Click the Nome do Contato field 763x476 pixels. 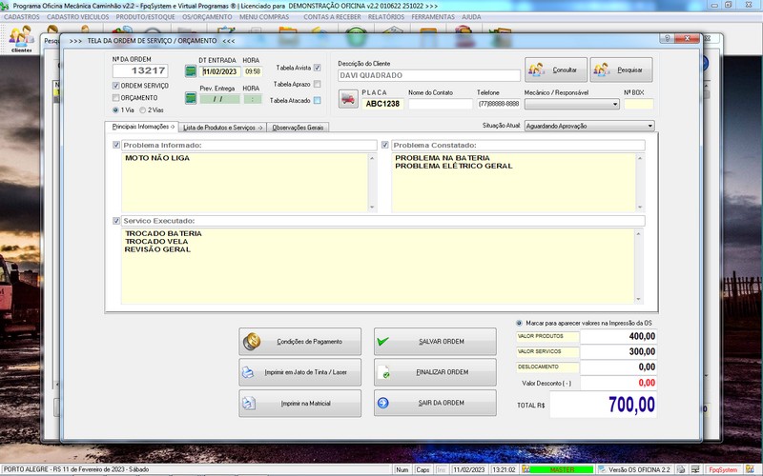[441, 104]
